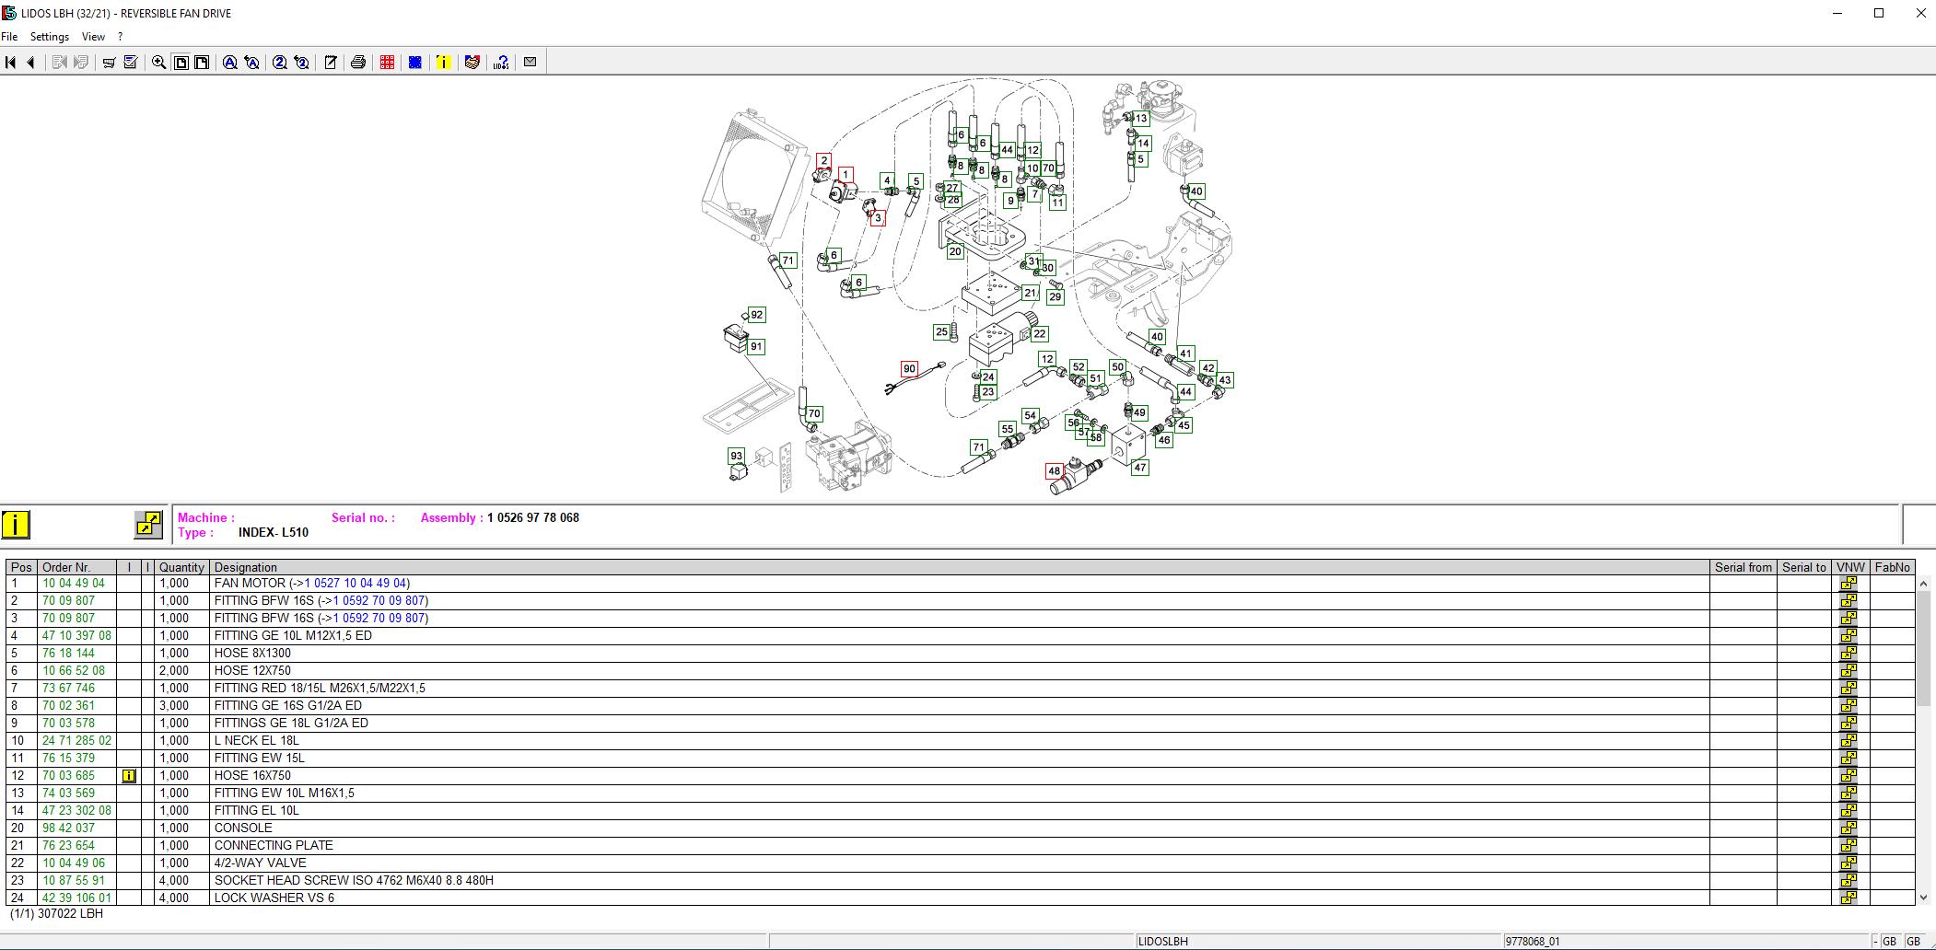Follow the 1 0527 10 04 49 04 reference
Screen dimensions: 1936x950
(x=356, y=583)
